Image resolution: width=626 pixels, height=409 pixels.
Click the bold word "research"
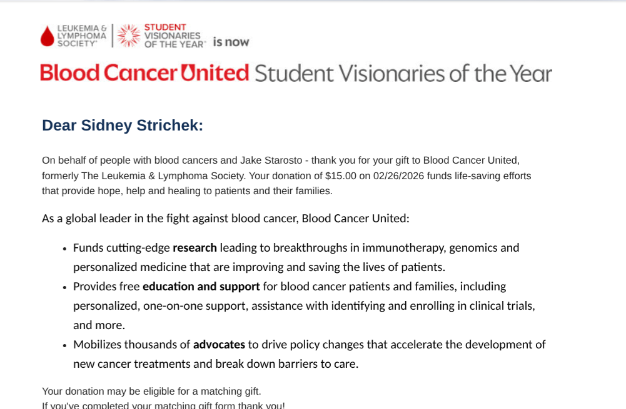(194, 248)
